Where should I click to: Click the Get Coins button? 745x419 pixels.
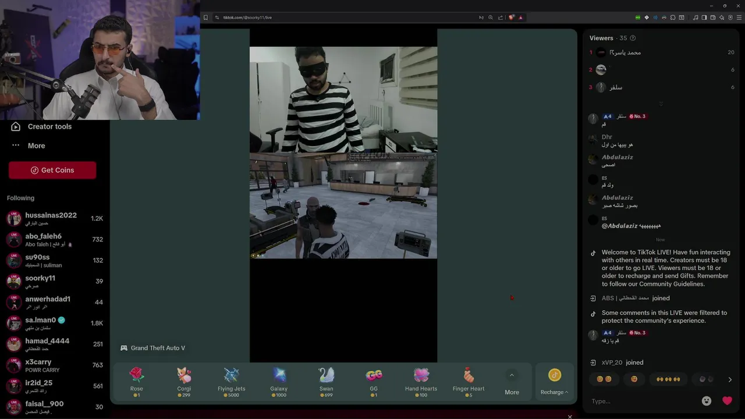pos(52,170)
